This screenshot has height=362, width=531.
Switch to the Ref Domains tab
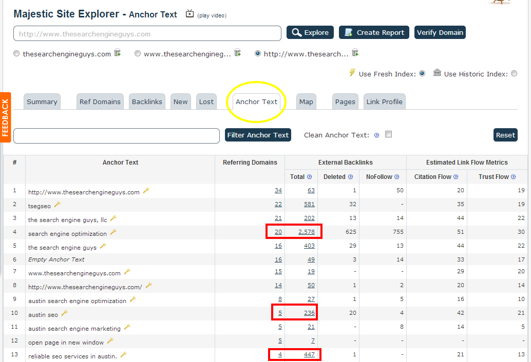point(100,102)
